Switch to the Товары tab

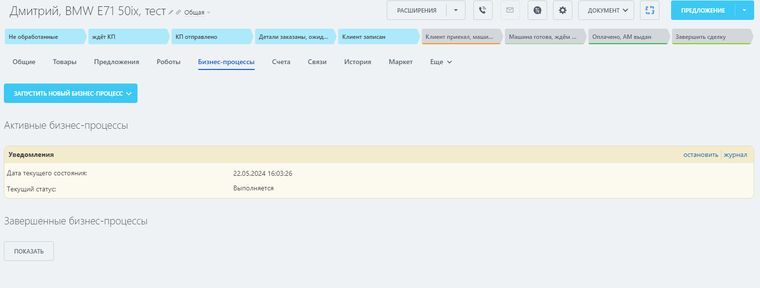pyautogui.click(x=65, y=62)
